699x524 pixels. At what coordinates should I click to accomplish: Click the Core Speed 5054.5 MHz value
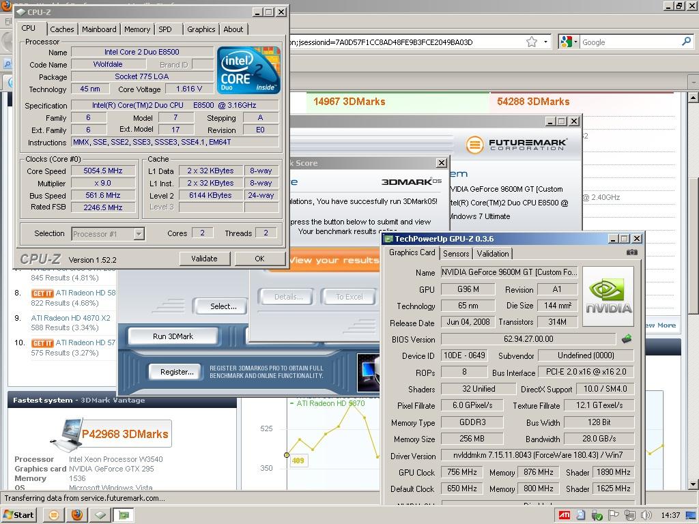(x=103, y=171)
